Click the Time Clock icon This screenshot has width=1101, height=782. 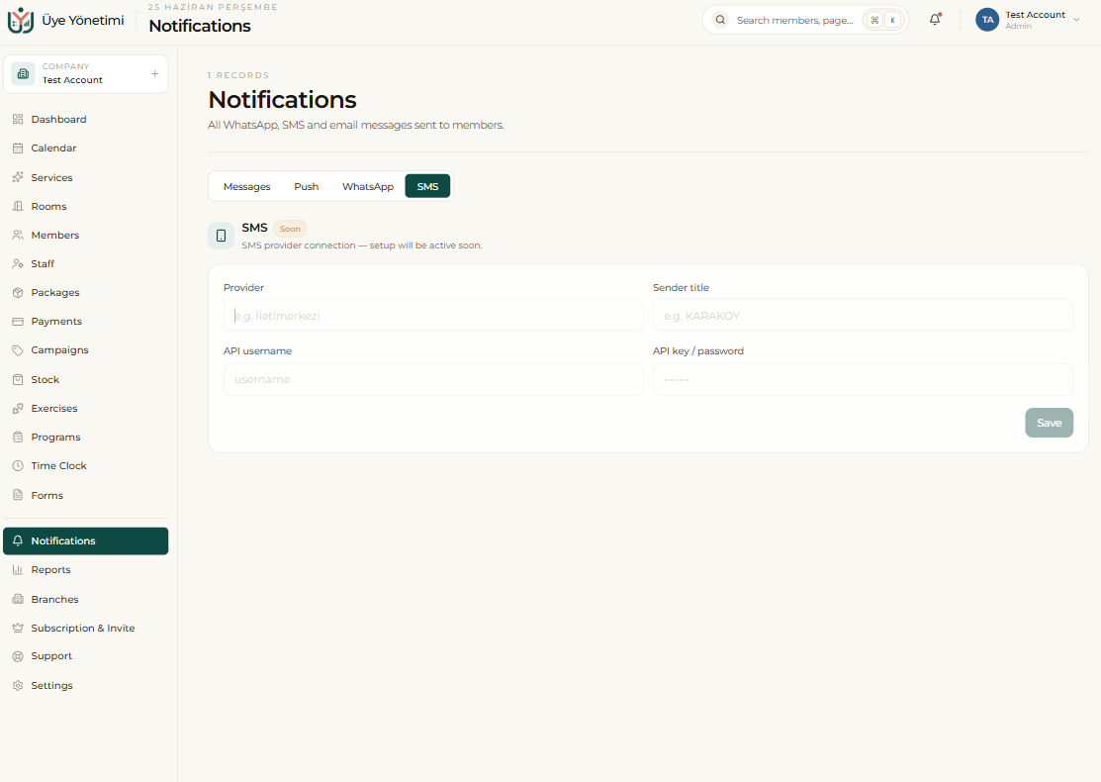point(18,466)
